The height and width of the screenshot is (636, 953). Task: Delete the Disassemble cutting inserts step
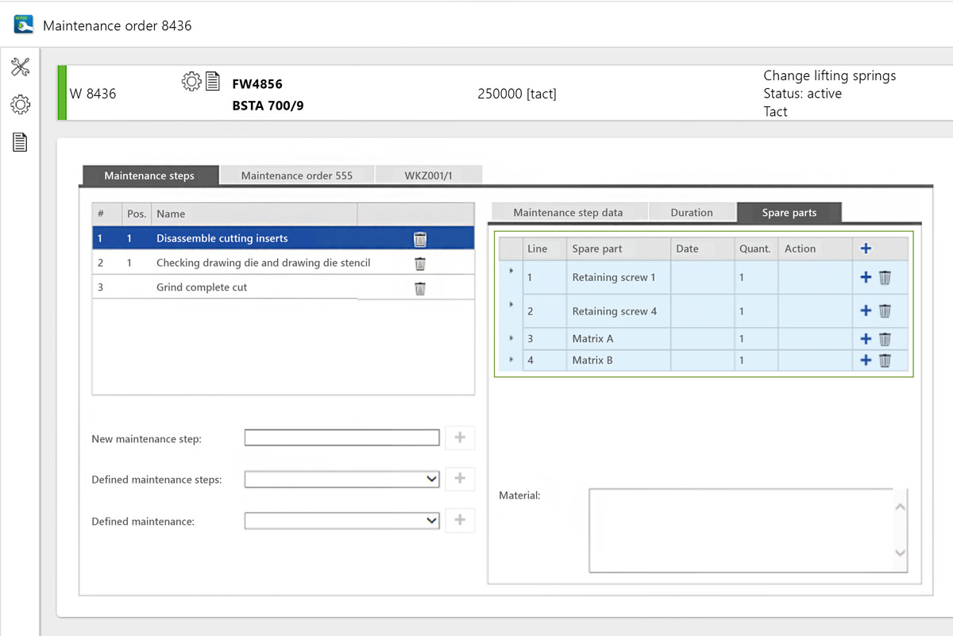[420, 239]
